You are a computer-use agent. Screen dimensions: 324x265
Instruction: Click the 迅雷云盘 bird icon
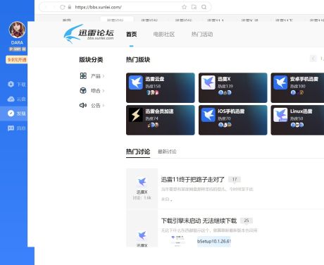coord(136,82)
